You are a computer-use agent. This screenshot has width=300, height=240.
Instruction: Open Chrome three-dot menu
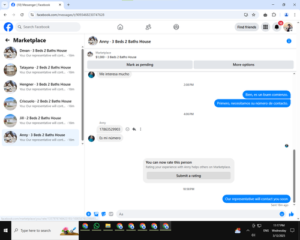click(295, 15)
